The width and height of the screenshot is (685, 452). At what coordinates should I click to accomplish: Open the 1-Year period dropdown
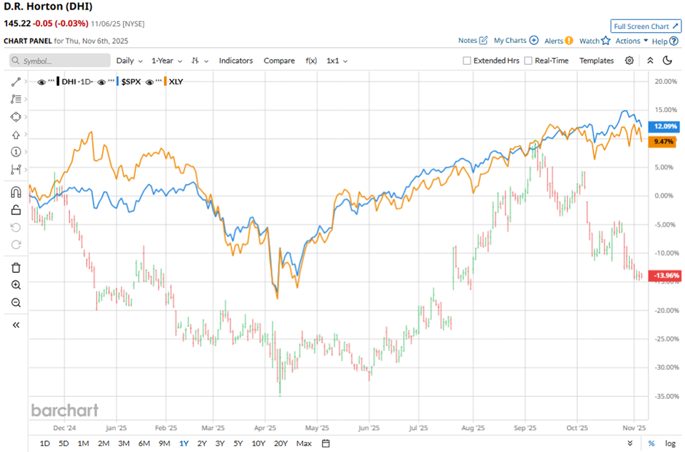point(167,60)
